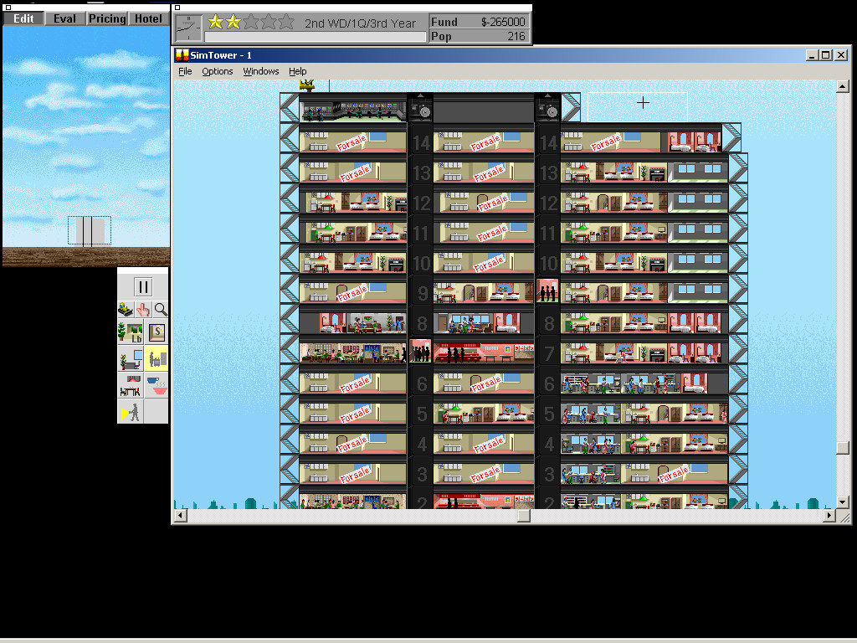Click the tower outline in the map window

coord(89,231)
